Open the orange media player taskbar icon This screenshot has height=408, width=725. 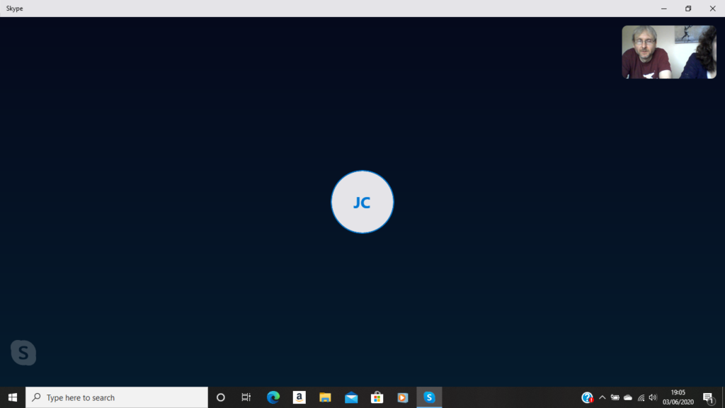[x=403, y=397]
